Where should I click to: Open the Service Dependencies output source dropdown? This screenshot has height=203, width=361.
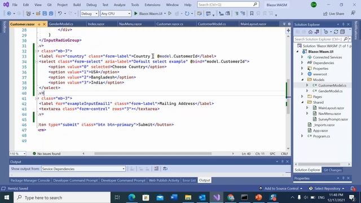click(x=83, y=169)
